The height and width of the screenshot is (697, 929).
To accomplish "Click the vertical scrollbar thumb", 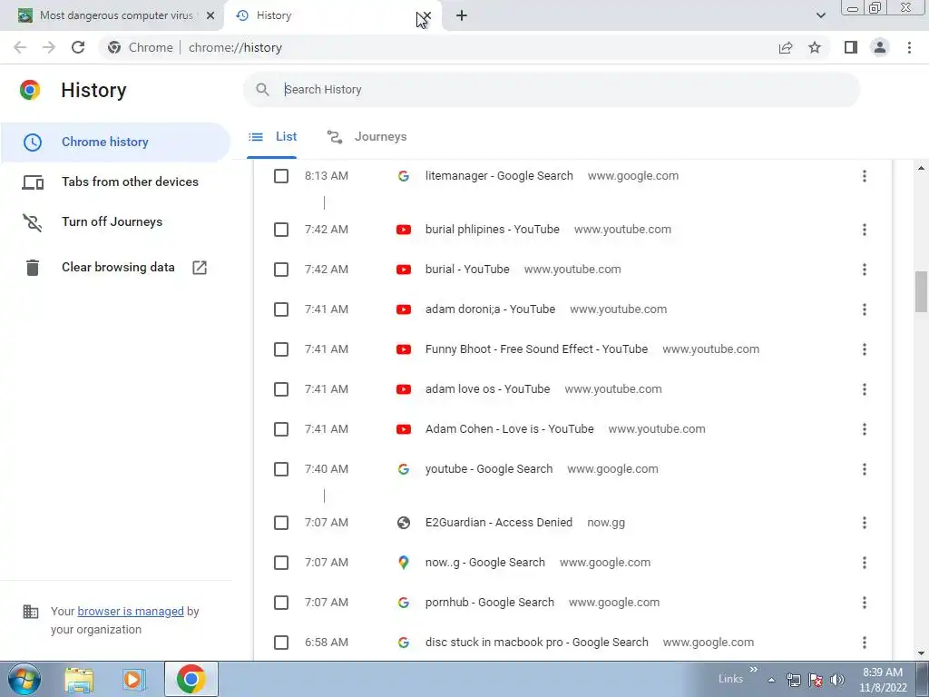I will coord(921,291).
